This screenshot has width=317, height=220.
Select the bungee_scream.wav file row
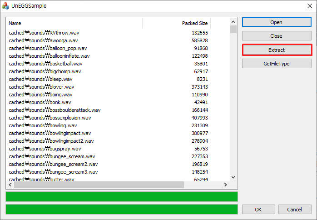tap(108, 156)
